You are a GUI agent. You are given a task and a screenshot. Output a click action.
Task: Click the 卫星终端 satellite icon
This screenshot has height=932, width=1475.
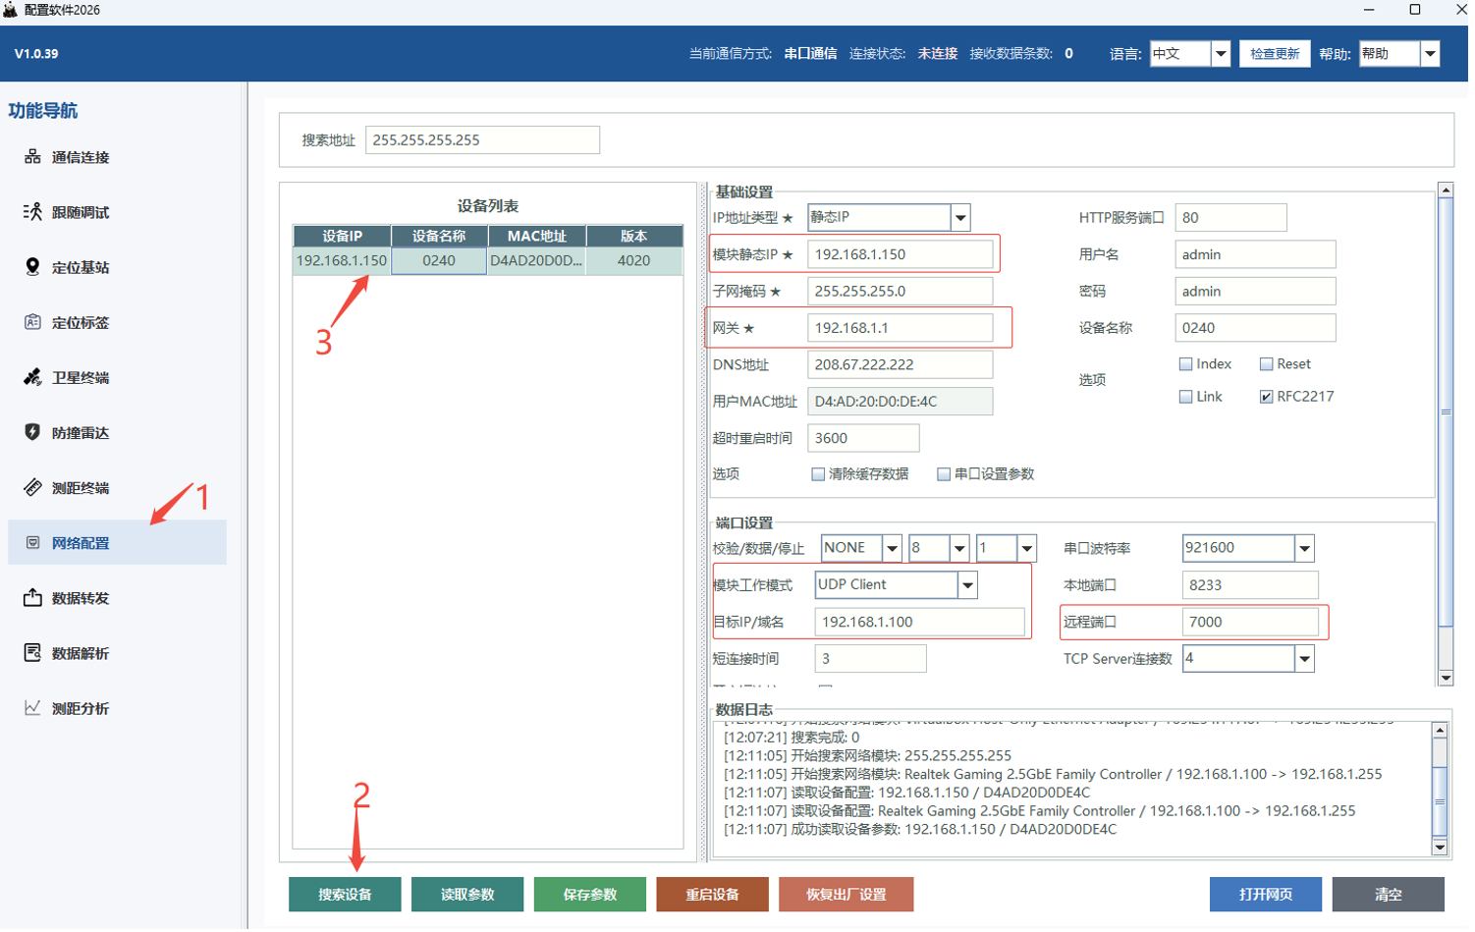click(x=32, y=377)
